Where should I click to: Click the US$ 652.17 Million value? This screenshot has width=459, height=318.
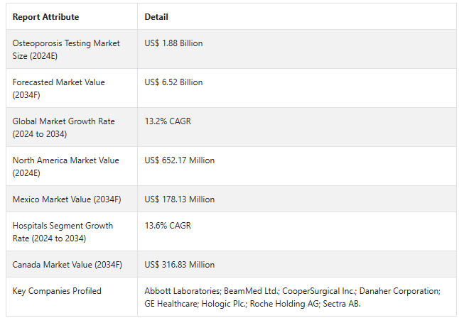[x=179, y=160]
